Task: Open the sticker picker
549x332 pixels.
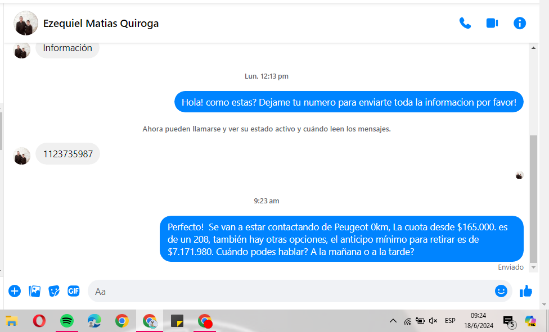Action: (54, 291)
